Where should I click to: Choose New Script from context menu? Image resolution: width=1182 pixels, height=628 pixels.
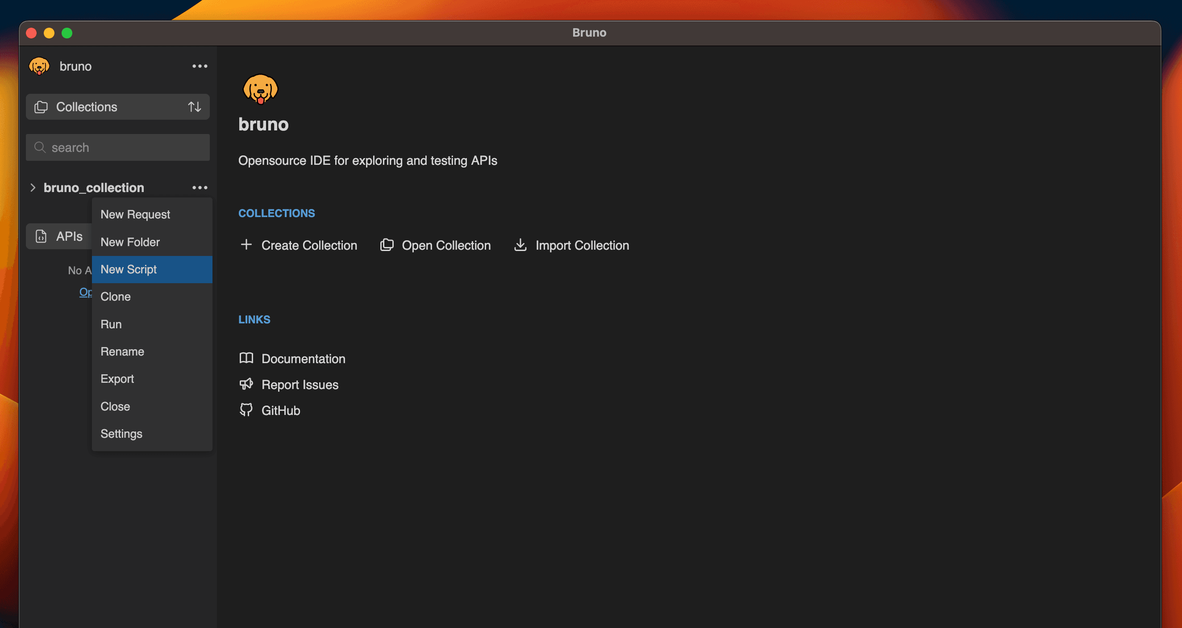(x=129, y=269)
